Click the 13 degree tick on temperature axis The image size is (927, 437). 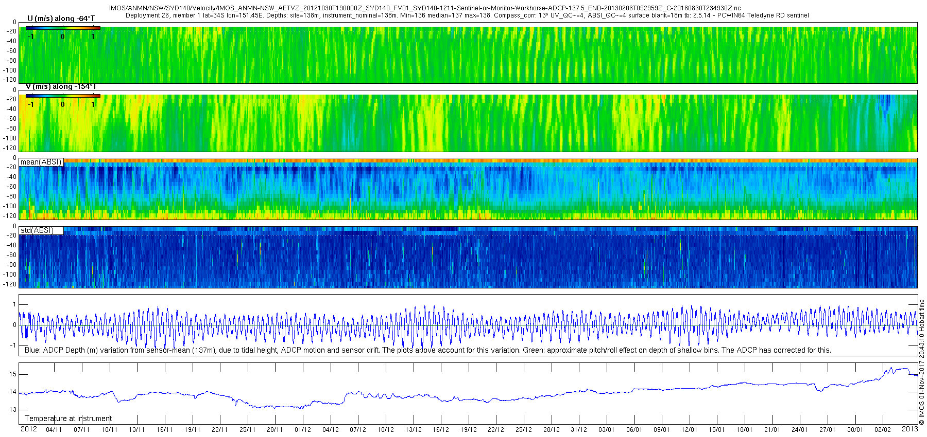13,410
